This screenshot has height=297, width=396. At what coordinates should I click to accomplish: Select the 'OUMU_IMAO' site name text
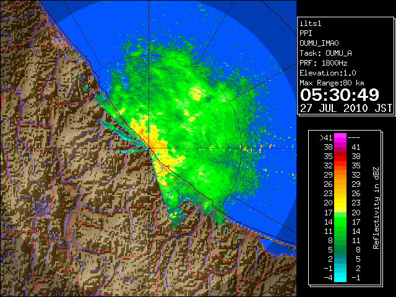click(x=319, y=43)
